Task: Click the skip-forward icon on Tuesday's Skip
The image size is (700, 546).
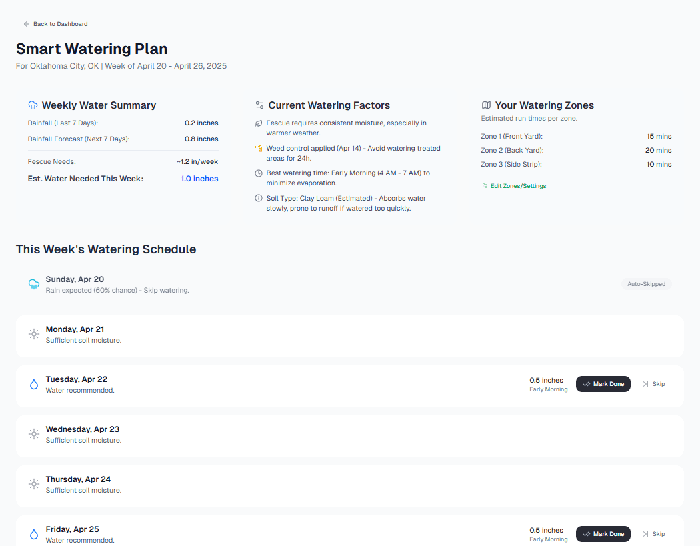Action: (645, 384)
